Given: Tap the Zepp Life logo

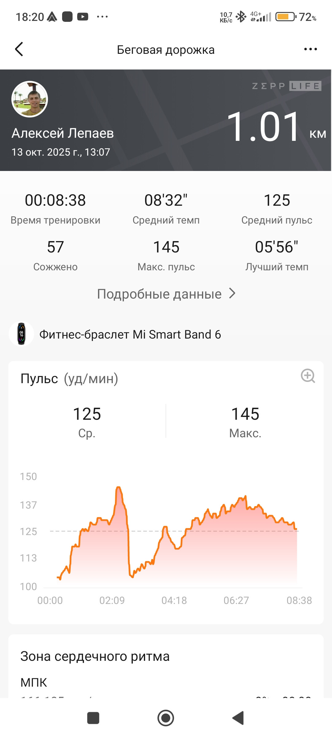Looking at the screenshot, I should (287, 86).
